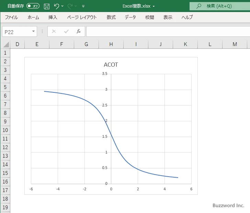This screenshot has height=213, width=250.
Task: Click the Select All corner triangle
Action: tap(6, 44)
